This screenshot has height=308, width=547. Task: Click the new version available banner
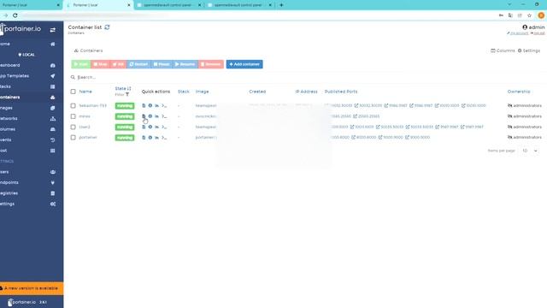[32, 288]
